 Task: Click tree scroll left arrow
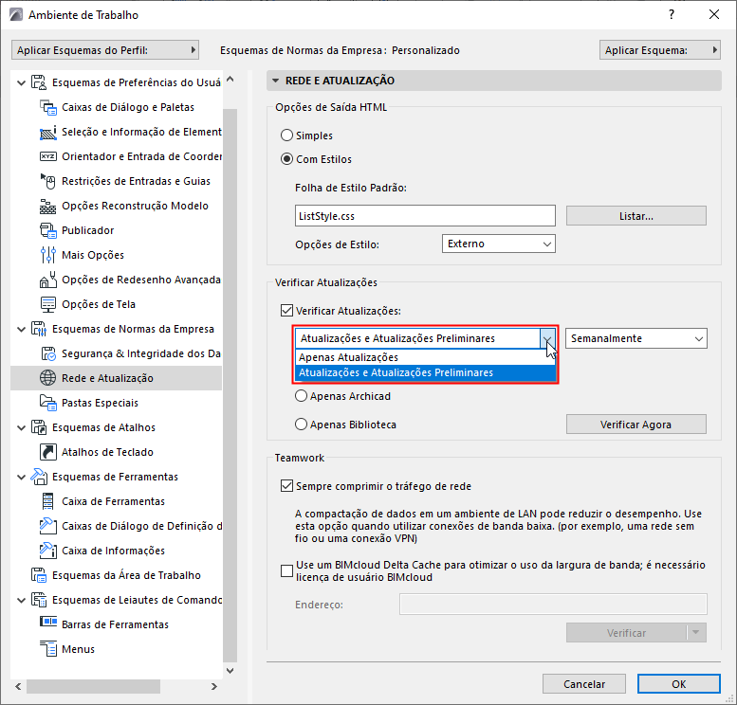[x=18, y=686]
